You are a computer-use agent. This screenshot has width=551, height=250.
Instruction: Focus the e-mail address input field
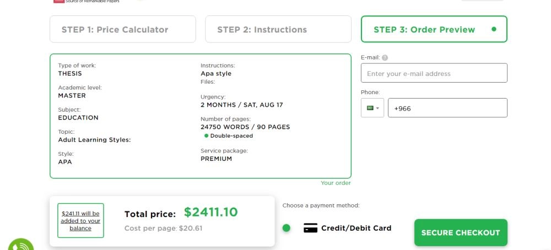[434, 73]
